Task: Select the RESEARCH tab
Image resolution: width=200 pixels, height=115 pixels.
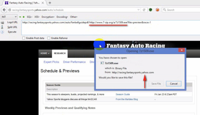Action: pos(60,53)
